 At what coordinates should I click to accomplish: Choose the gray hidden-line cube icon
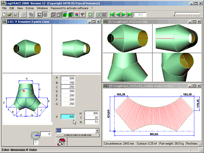click(59, 15)
